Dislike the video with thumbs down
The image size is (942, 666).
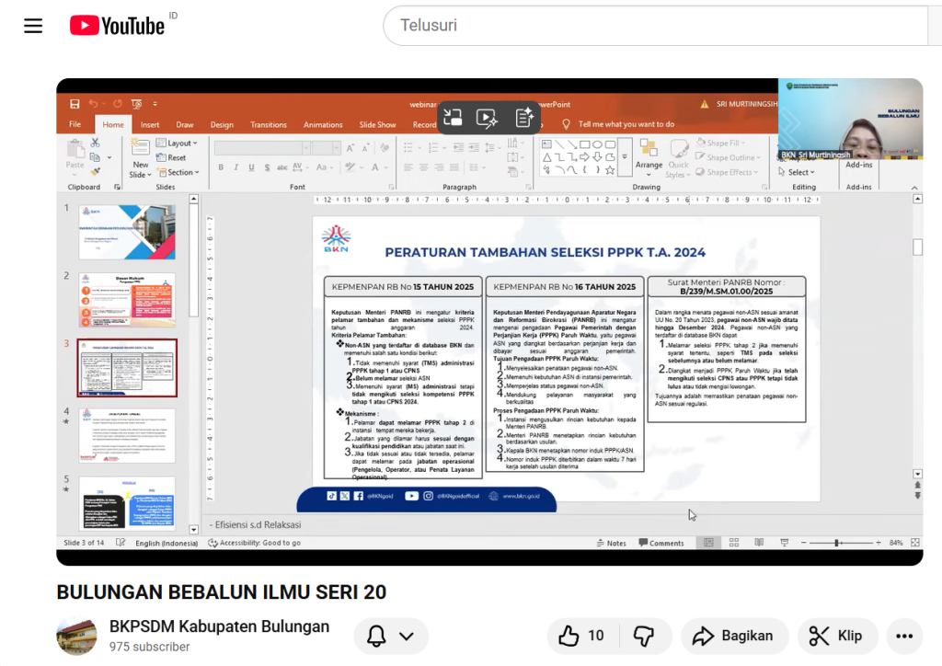click(x=644, y=636)
